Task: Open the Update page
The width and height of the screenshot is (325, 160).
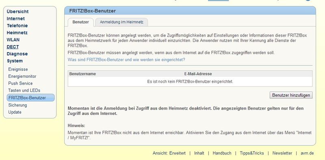Action: point(15,112)
